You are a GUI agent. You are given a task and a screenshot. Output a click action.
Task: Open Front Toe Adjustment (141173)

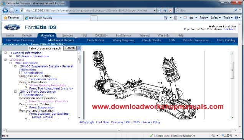[x=51, y=89]
